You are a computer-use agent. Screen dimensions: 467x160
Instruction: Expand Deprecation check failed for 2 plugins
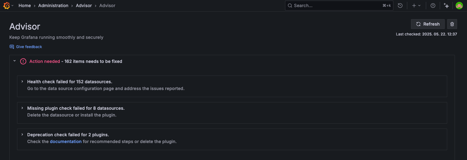click(22, 135)
